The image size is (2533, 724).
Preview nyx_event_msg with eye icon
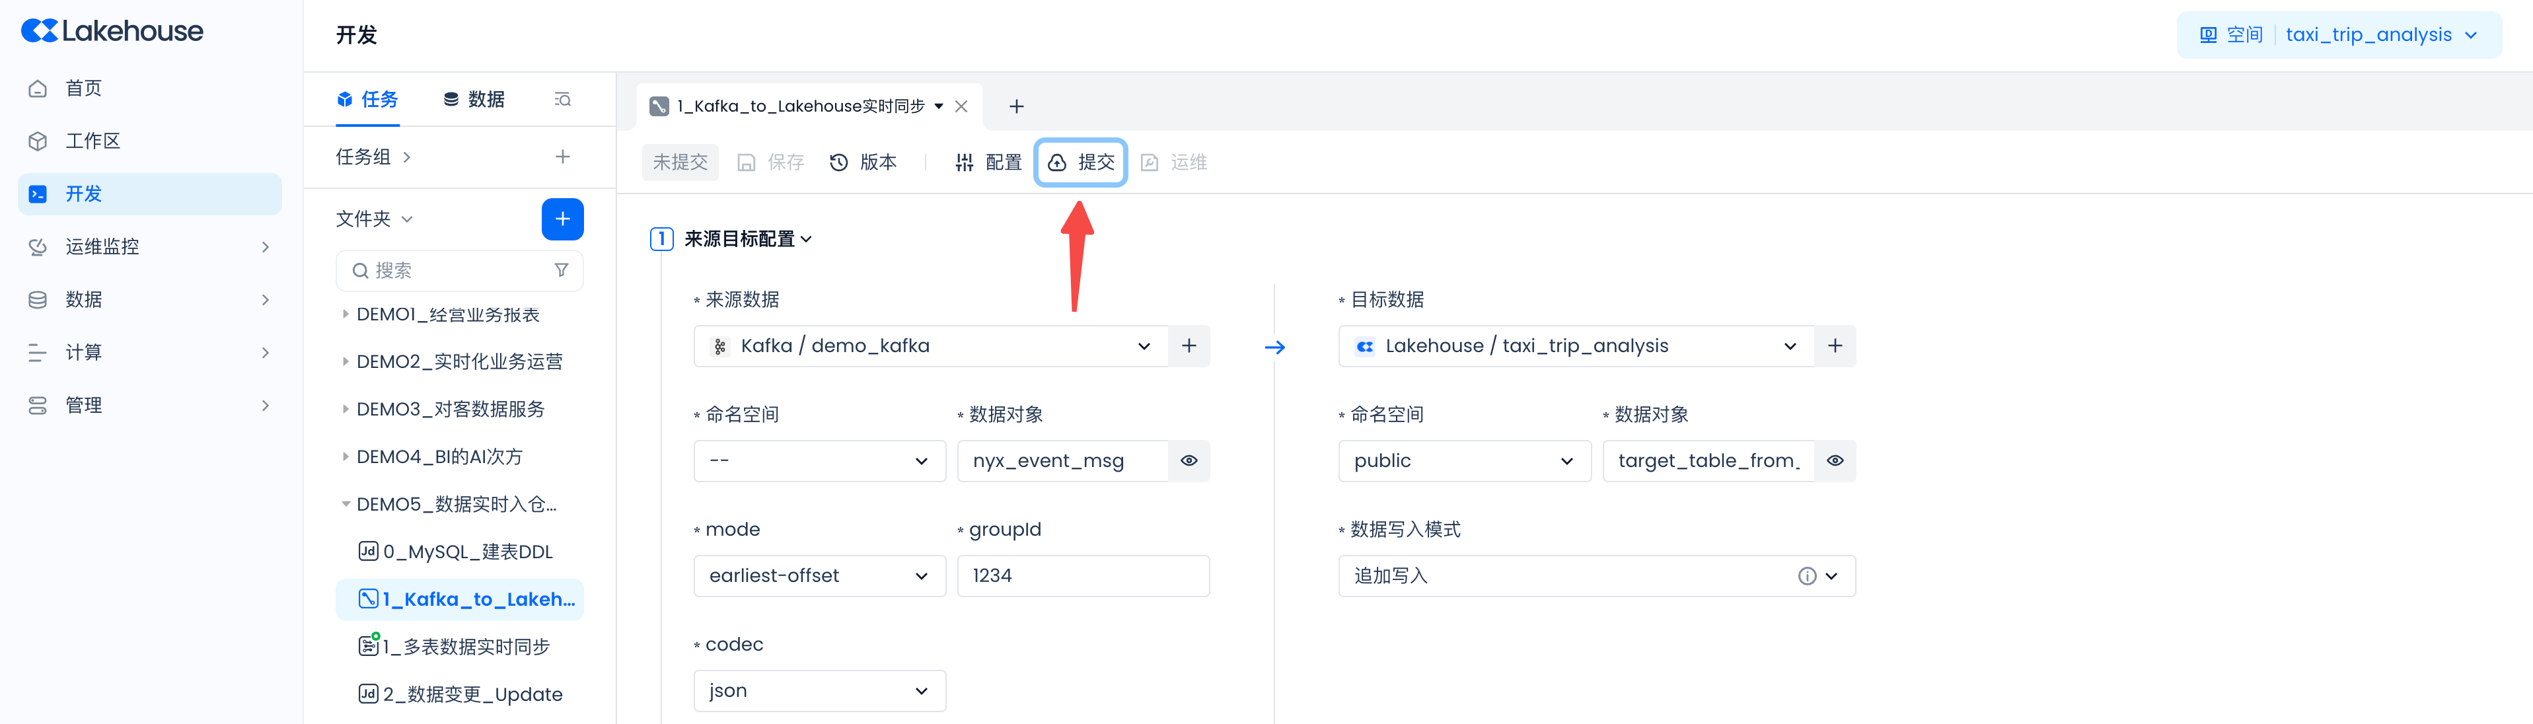tap(1189, 460)
